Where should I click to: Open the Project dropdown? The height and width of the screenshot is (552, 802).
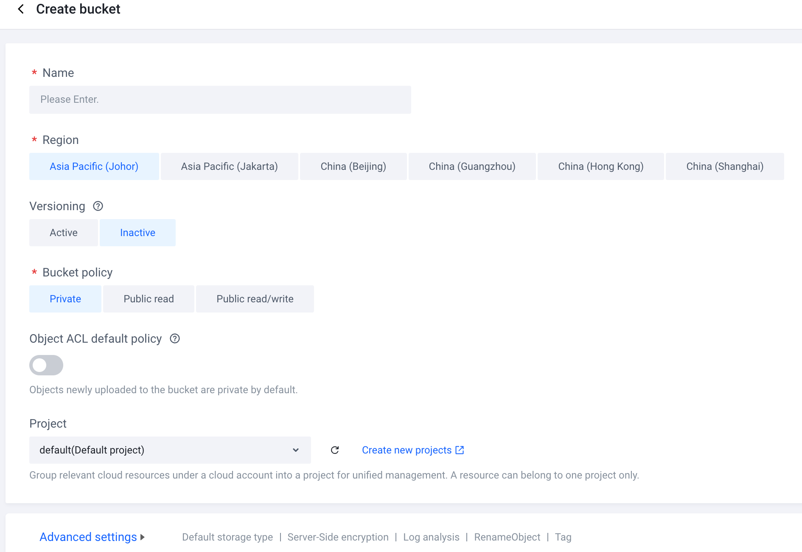pyautogui.click(x=170, y=450)
